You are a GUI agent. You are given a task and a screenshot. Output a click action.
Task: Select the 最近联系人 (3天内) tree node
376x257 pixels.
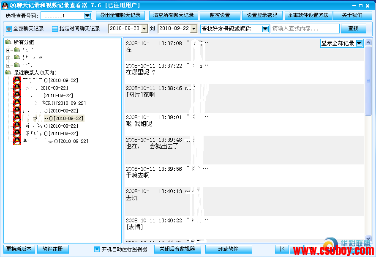pyautogui.click(x=35, y=72)
